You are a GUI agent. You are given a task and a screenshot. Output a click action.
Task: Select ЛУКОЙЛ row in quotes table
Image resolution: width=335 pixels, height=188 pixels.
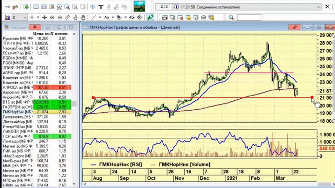point(37,132)
